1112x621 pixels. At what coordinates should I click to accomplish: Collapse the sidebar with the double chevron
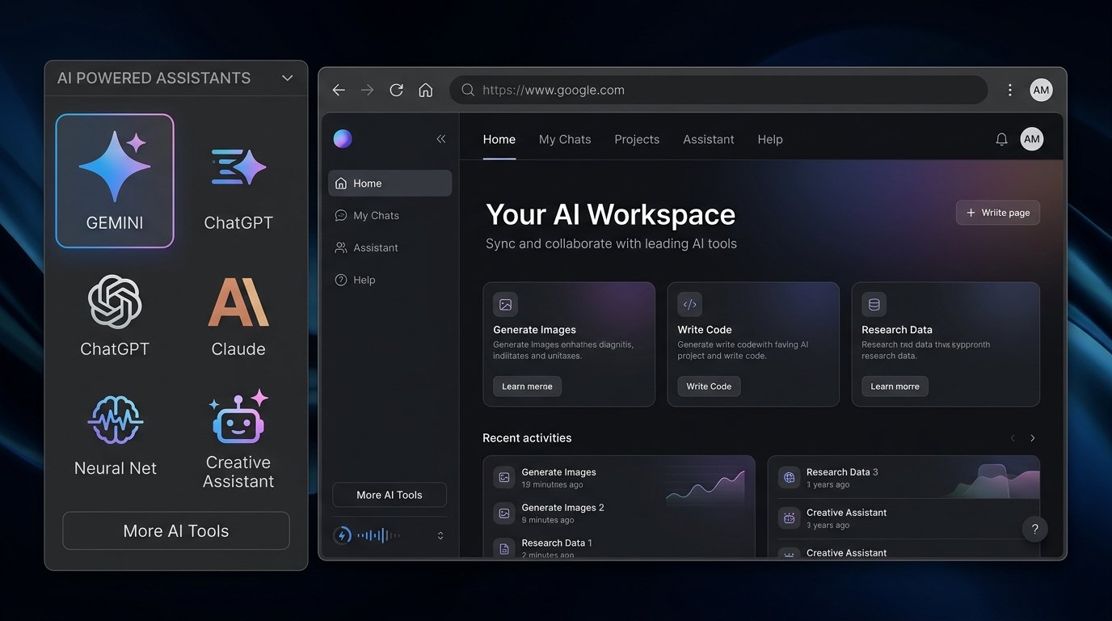point(441,139)
